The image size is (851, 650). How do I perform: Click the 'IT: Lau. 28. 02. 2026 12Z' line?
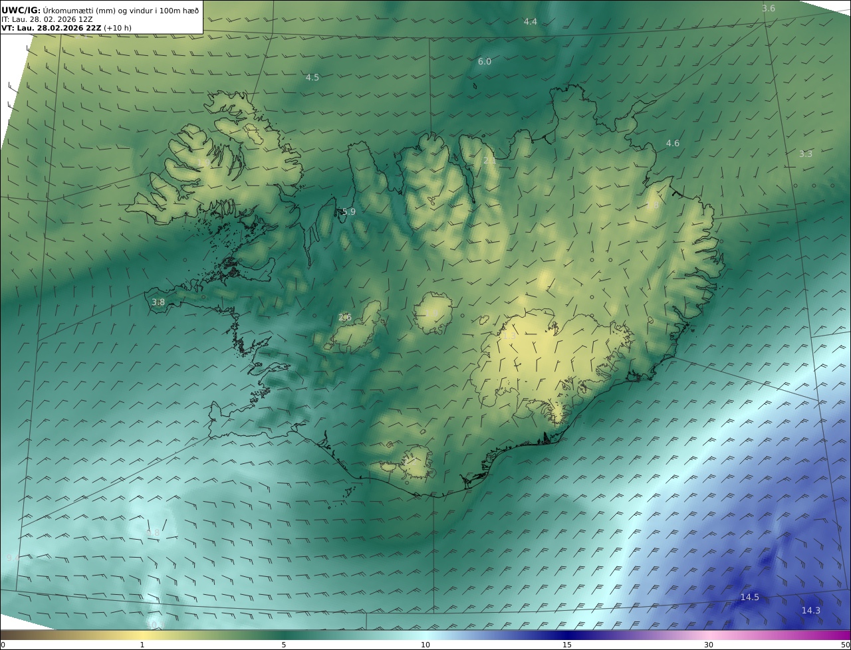[47, 19]
